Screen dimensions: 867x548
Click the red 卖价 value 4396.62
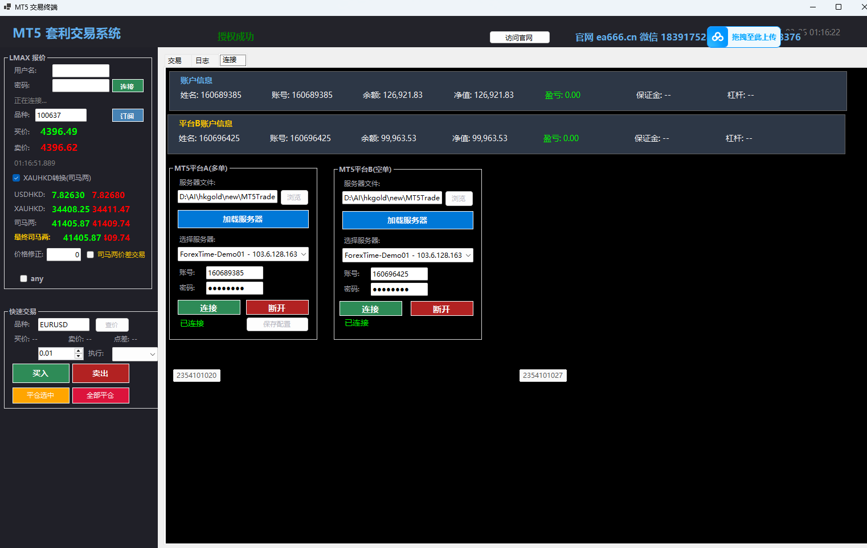pos(59,148)
